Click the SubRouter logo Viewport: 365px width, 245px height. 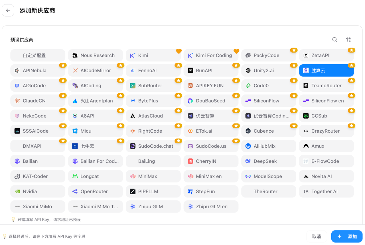pyautogui.click(x=133, y=86)
